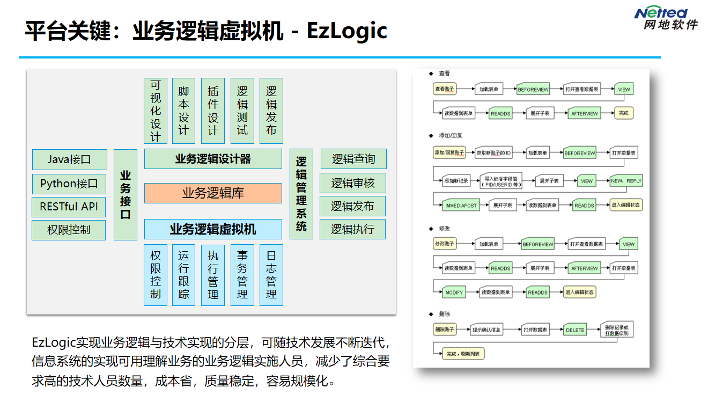Select the 逻辑查询 box

point(353,159)
